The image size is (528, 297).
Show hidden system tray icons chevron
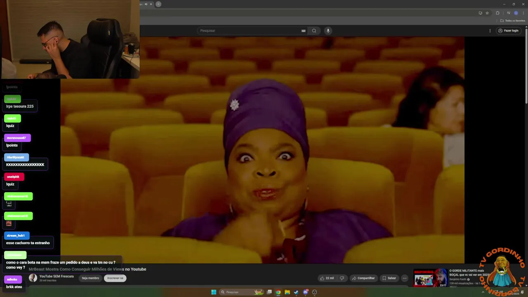(483, 292)
